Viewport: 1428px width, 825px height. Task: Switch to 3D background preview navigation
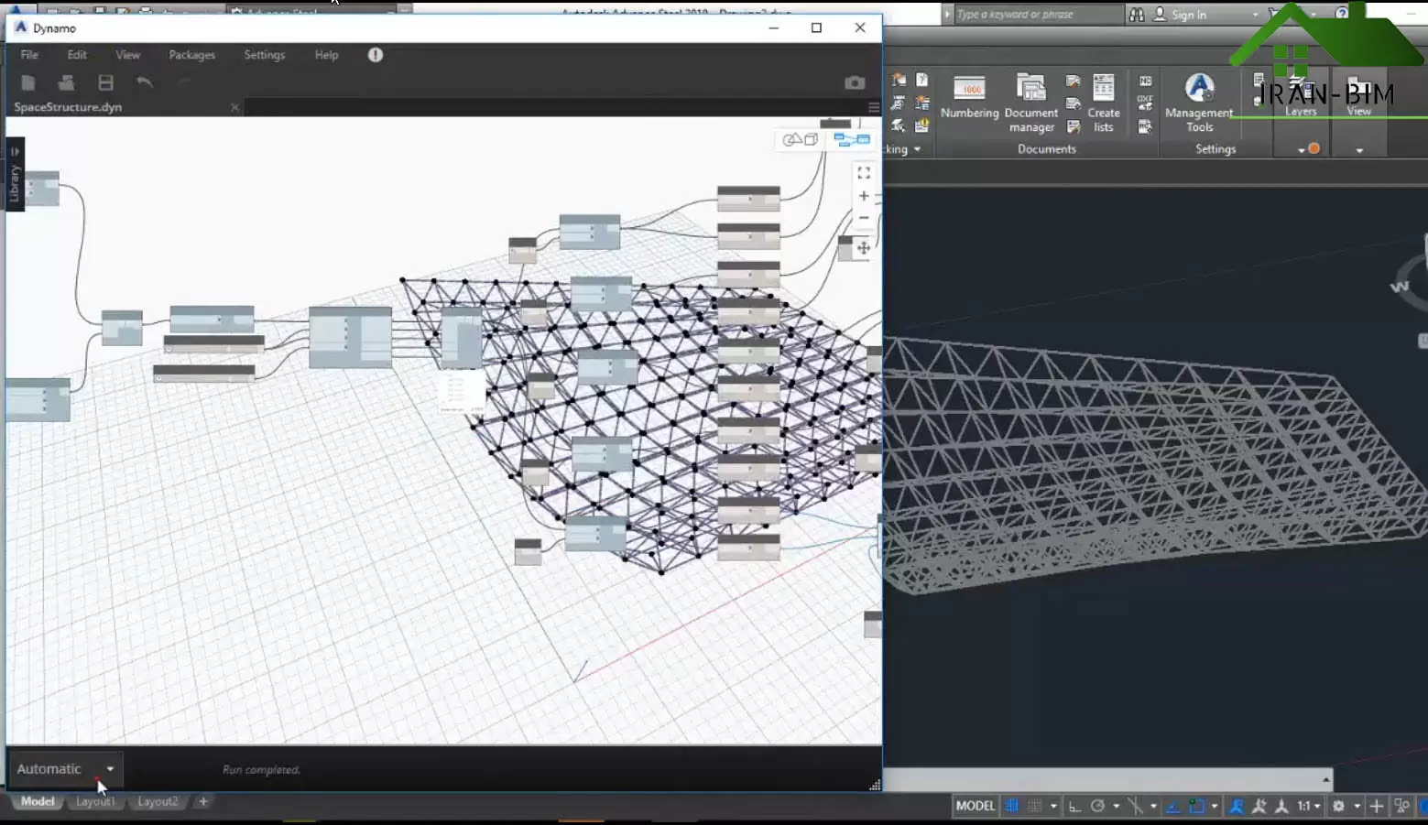click(x=800, y=140)
